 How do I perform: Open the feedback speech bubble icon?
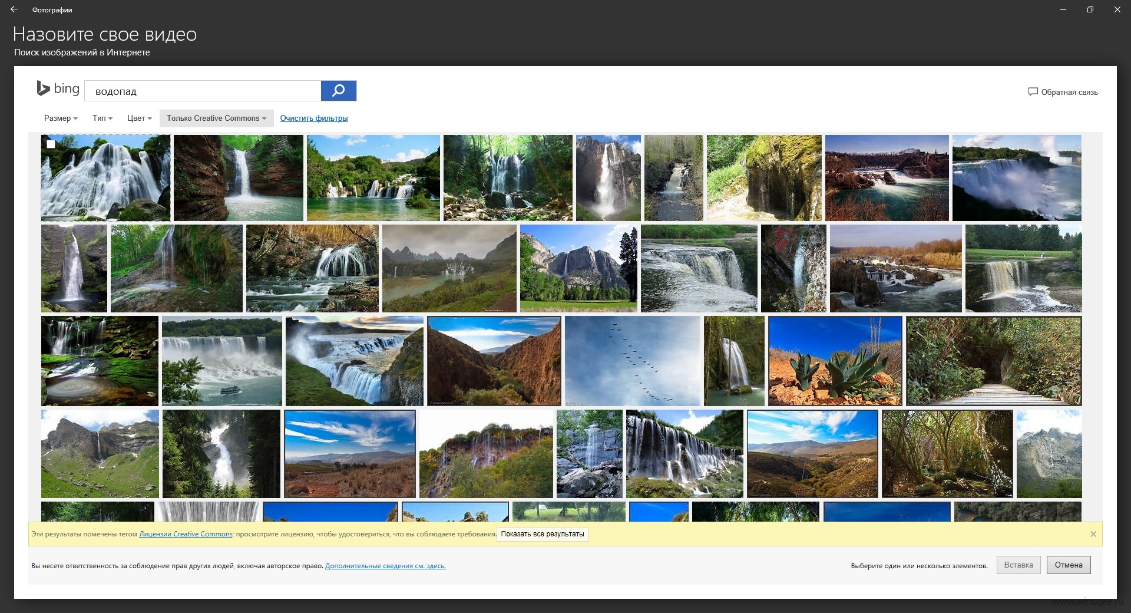1033,92
